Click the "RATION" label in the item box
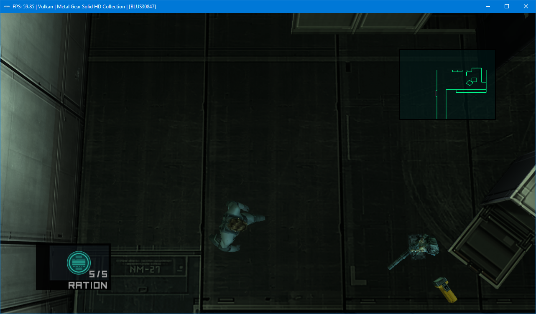The height and width of the screenshot is (314, 536). click(x=88, y=285)
